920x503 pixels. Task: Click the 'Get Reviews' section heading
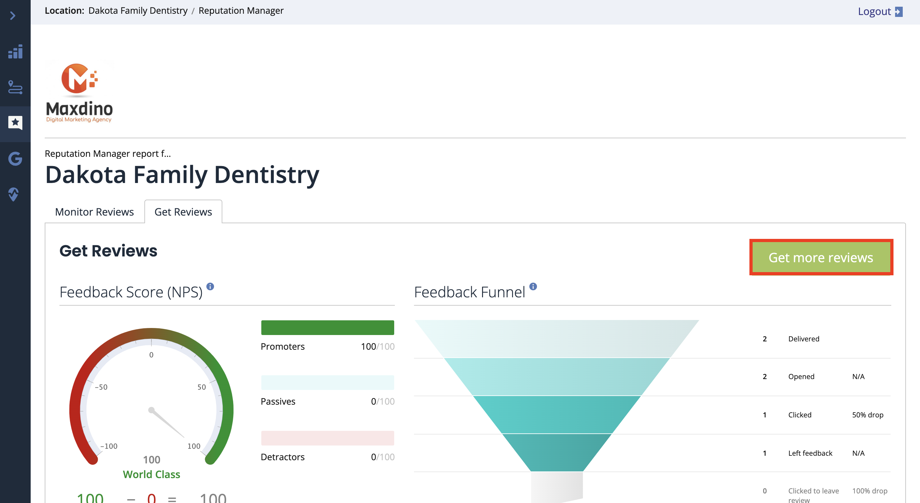tap(108, 251)
